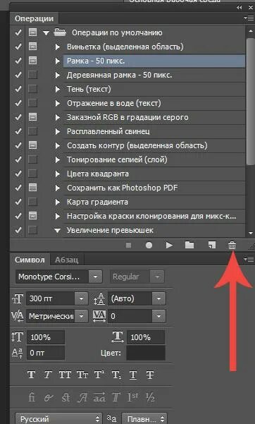Toggle ordinals 1st icon
Screen dimensions: 255x424
click(132, 397)
